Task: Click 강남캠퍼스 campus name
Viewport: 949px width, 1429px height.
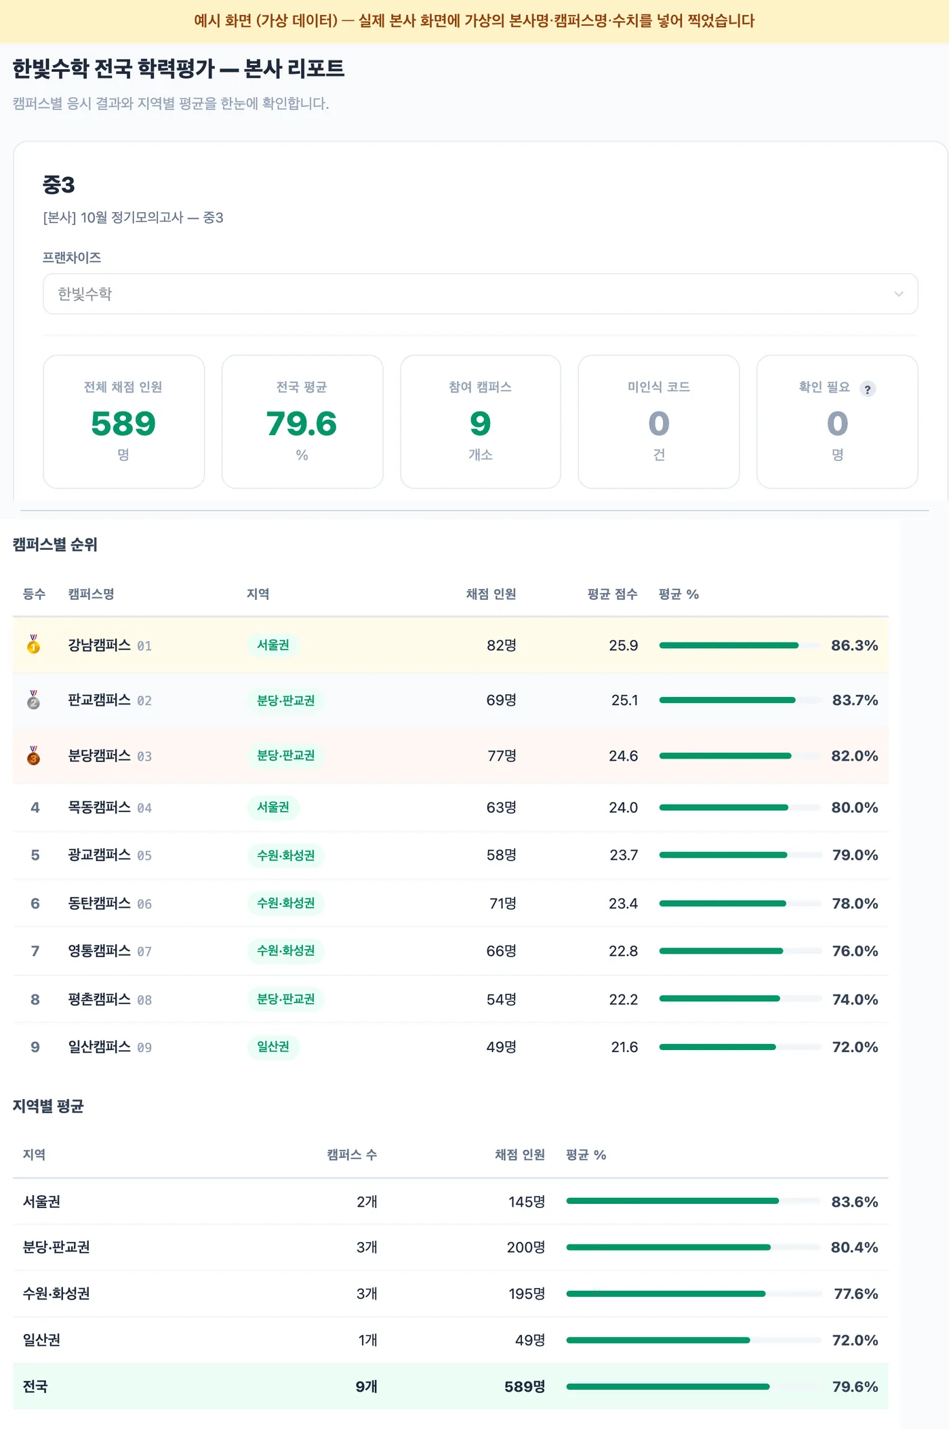Action: pos(99,645)
